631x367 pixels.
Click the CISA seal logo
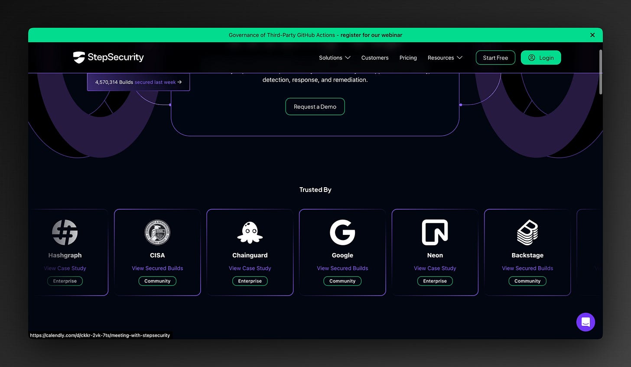point(157,232)
